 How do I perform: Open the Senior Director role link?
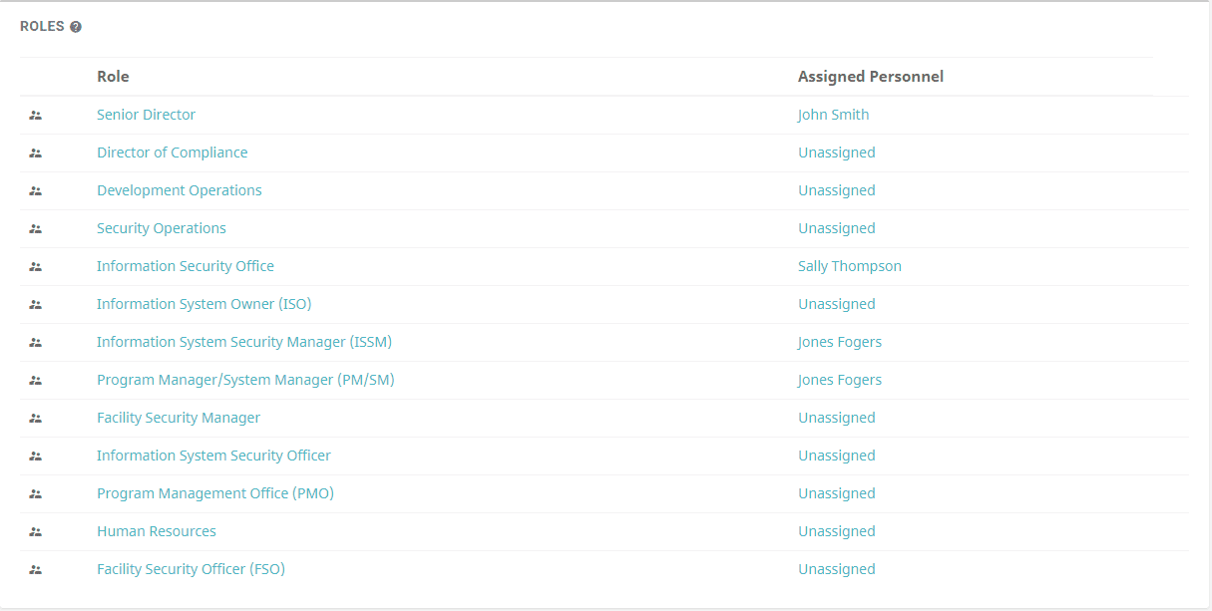(x=146, y=115)
